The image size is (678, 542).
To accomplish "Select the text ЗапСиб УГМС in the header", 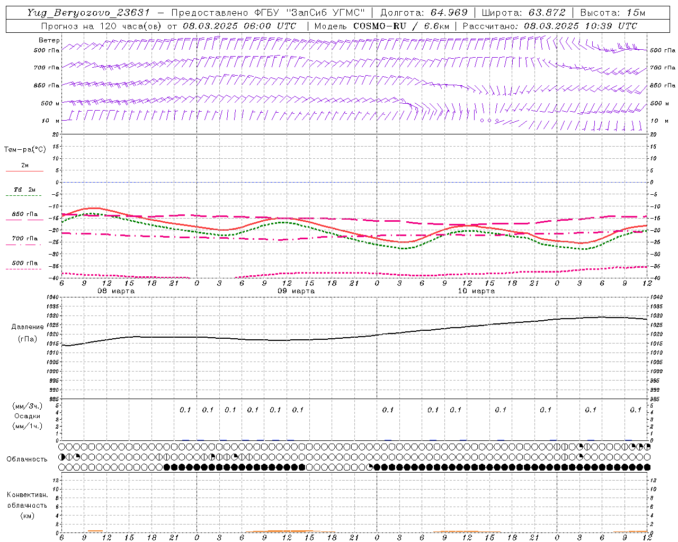I will tap(325, 13).
